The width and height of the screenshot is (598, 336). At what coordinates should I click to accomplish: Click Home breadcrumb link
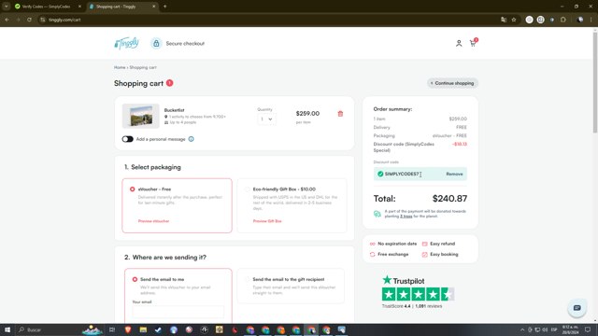(x=120, y=67)
